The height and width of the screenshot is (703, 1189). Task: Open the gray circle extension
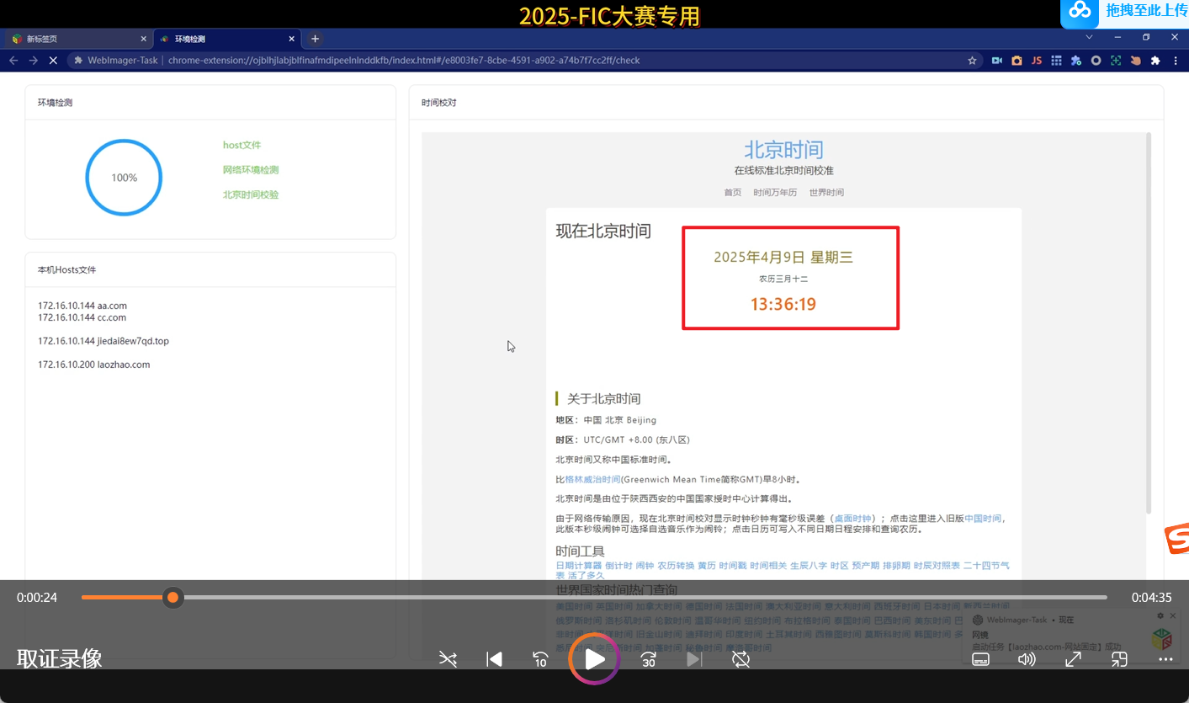point(1096,61)
